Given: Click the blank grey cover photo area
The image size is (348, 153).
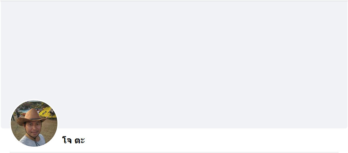Looking at the screenshot, I should (174, 64).
